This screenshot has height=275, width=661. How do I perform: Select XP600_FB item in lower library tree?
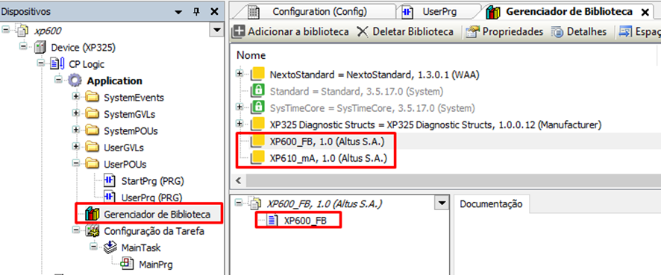pos(305,221)
